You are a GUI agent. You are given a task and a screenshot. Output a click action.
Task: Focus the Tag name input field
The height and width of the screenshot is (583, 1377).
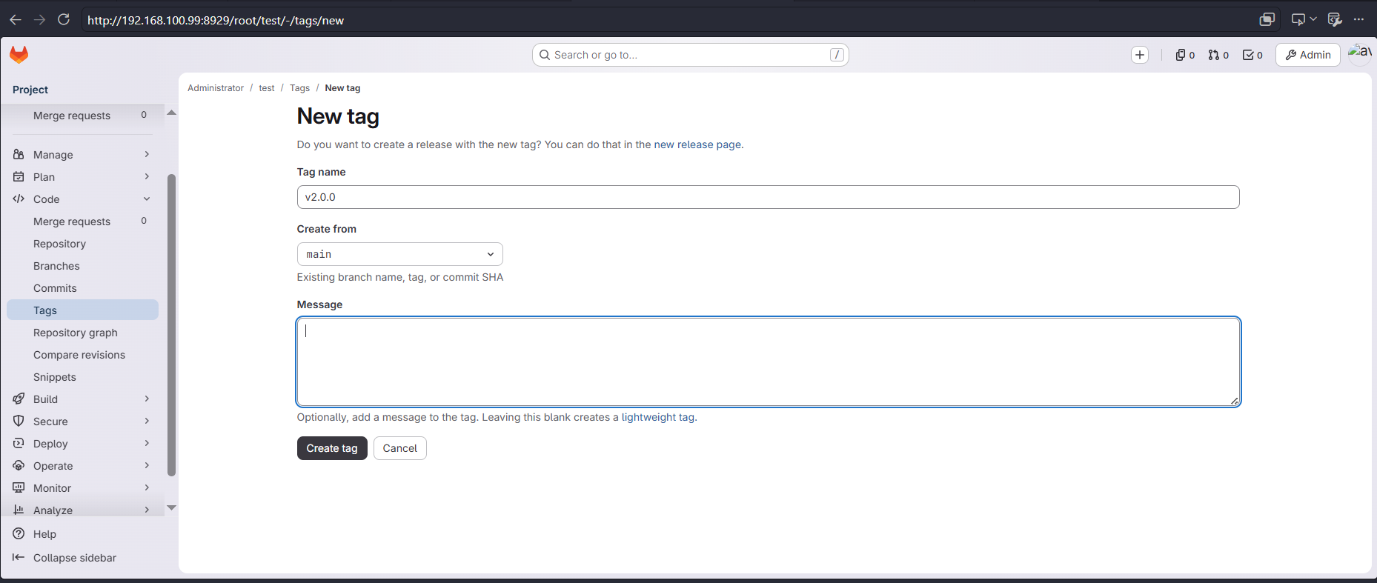[x=768, y=197]
